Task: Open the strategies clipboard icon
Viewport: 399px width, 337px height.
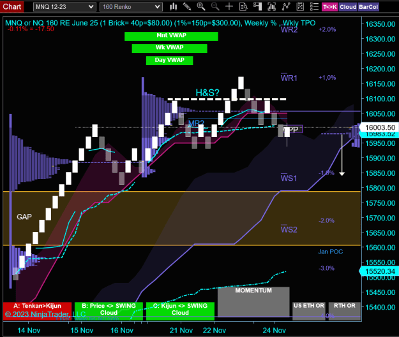Action: pyautogui.click(x=300, y=6)
